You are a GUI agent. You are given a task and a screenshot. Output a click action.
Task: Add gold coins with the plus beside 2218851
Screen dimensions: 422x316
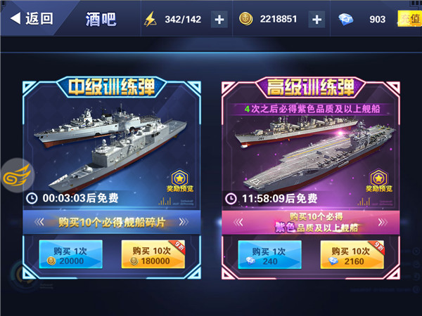point(316,20)
